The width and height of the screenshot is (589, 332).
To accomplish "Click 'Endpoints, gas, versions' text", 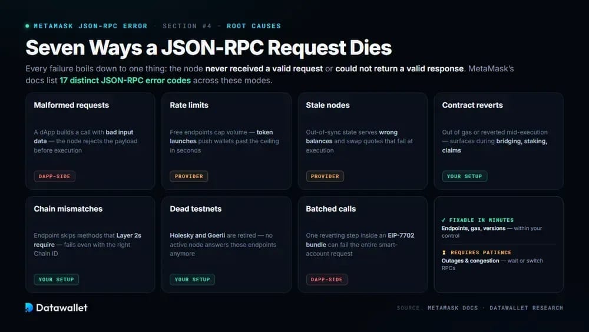I will click(474, 228).
